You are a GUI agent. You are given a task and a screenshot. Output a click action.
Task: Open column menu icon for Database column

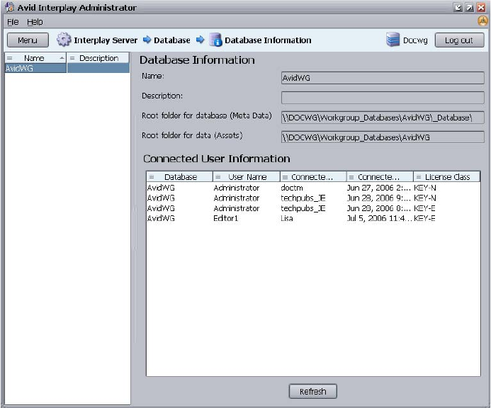pos(152,177)
